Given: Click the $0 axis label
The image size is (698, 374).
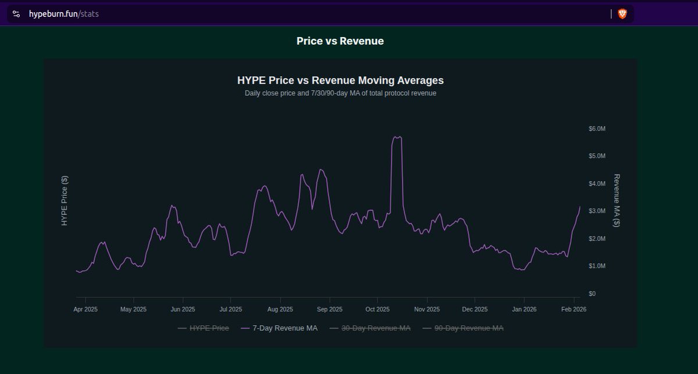Looking at the screenshot, I should pyautogui.click(x=592, y=294).
